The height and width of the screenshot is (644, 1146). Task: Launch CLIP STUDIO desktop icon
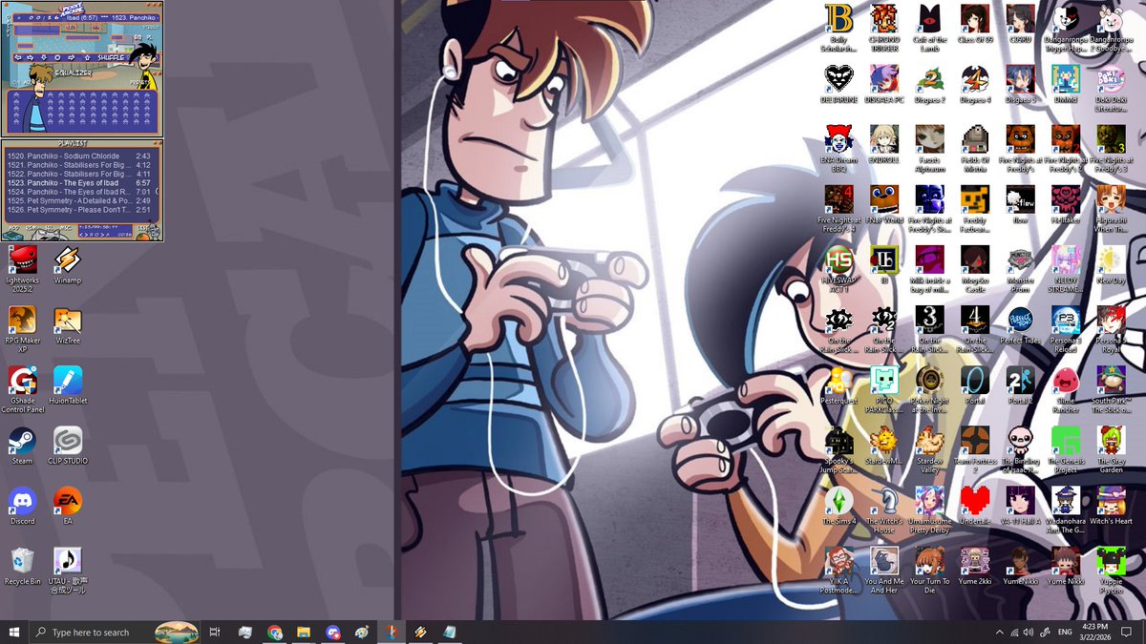click(68, 445)
